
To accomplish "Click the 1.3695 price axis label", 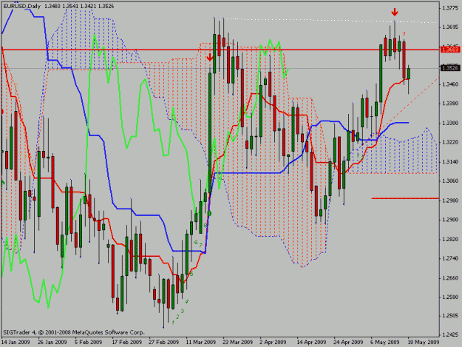I will tap(450, 27).
